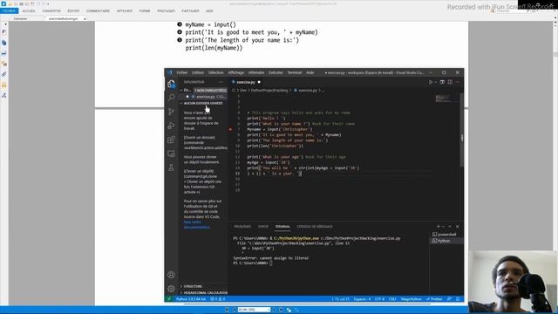Screen dimensions: 558x314
Task: Click the VS Code logo in the title bar
Action: point(170,72)
